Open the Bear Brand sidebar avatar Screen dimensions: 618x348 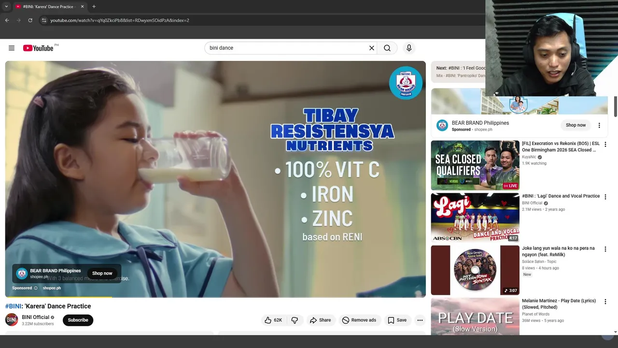(x=442, y=126)
